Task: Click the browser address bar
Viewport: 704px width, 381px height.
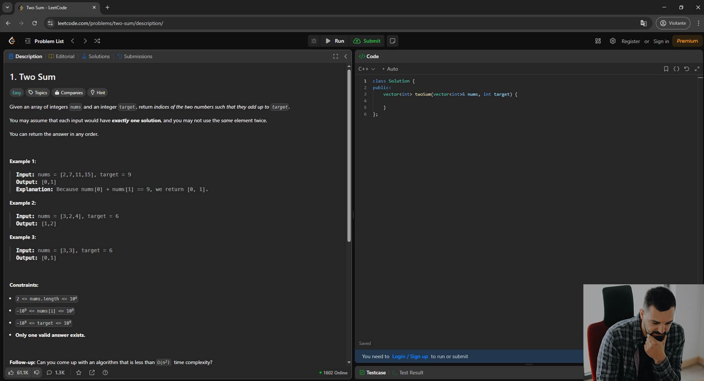Action: click(345, 23)
